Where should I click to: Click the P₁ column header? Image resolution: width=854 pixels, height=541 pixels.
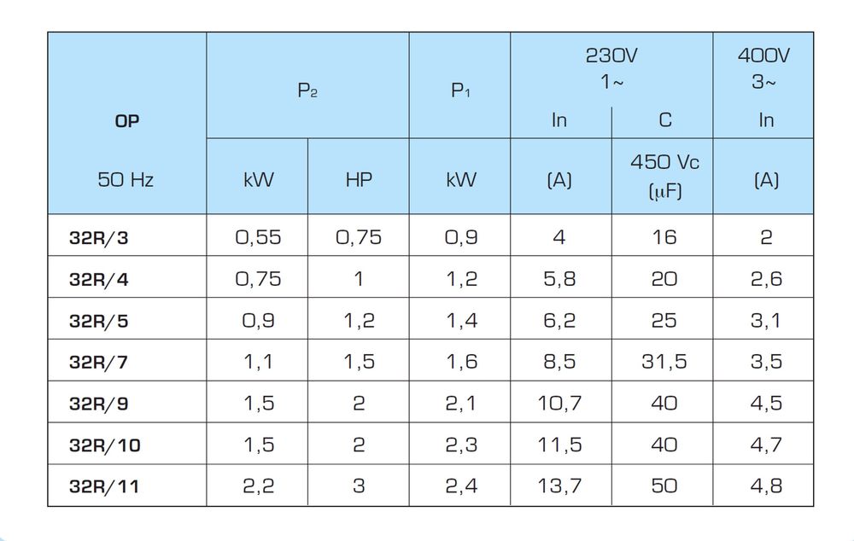(460, 90)
